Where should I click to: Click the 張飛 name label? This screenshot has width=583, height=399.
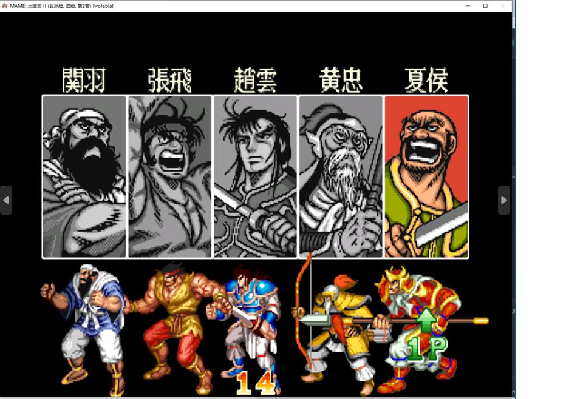170,80
